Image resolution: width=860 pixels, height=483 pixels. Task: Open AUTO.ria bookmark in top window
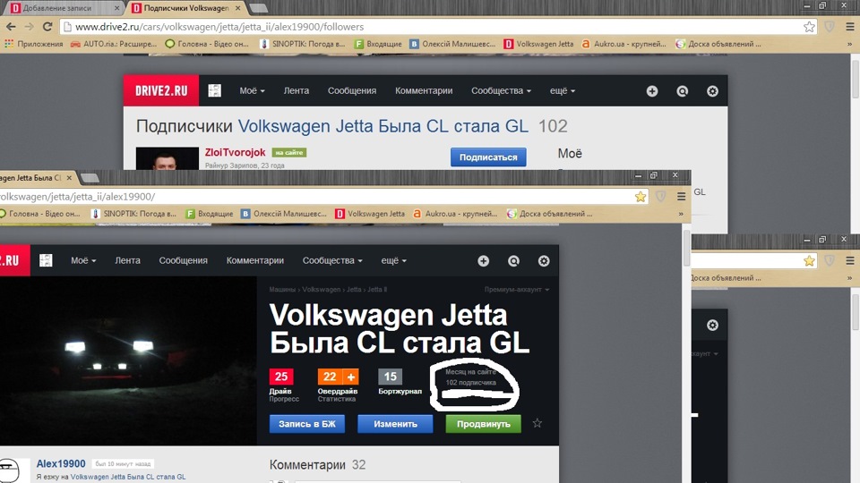click(114, 44)
